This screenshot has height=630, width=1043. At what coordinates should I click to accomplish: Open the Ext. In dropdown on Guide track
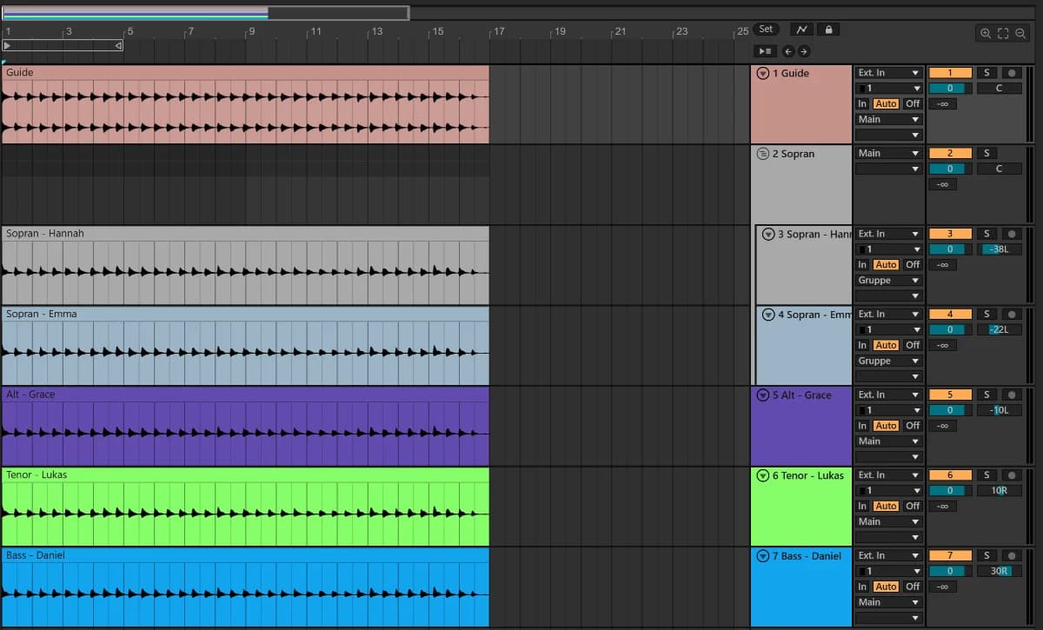pyautogui.click(x=888, y=73)
